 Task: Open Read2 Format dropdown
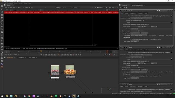pyautogui.click(x=136, y=20)
